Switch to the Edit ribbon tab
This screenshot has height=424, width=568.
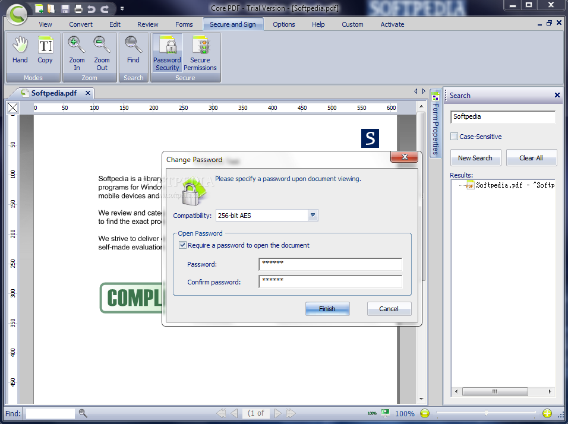point(115,24)
